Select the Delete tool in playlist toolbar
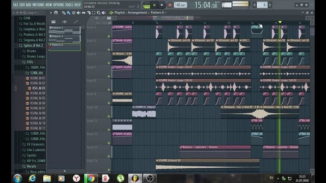 tap(73, 13)
